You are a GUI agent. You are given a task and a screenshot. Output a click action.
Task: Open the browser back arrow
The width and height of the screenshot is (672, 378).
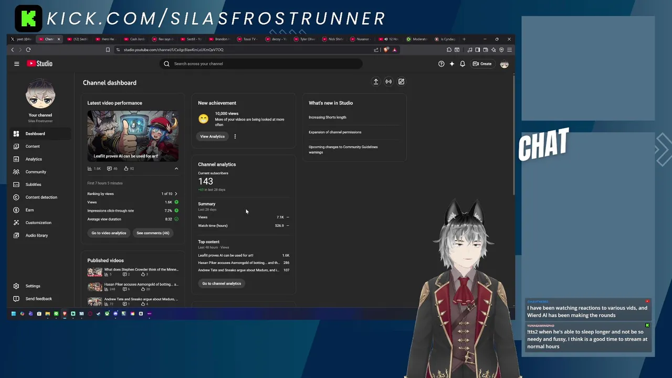tap(13, 50)
